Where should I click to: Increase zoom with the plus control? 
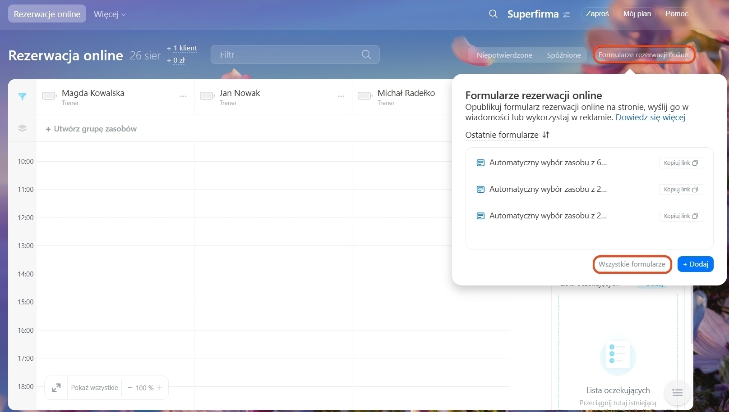(159, 388)
